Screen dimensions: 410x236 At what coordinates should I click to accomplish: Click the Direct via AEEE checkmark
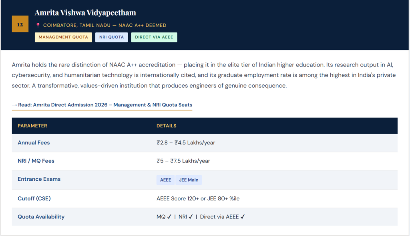tap(243, 217)
